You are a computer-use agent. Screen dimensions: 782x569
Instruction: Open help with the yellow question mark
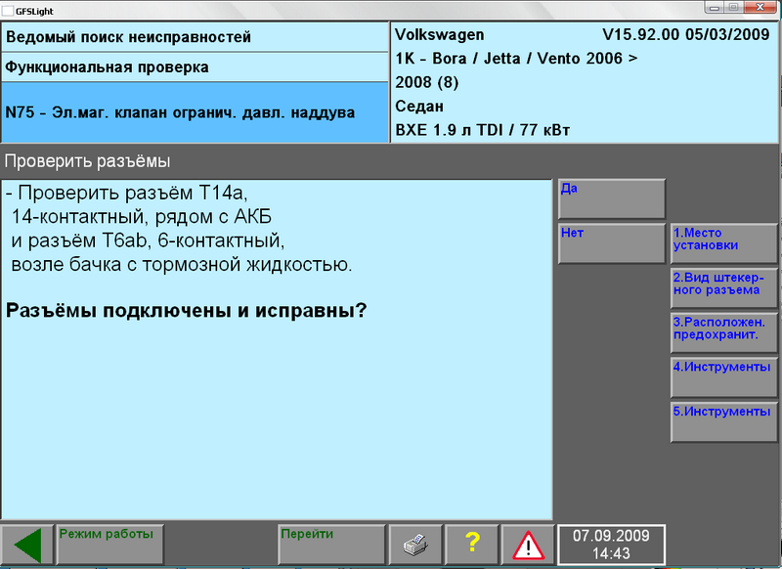(472, 545)
